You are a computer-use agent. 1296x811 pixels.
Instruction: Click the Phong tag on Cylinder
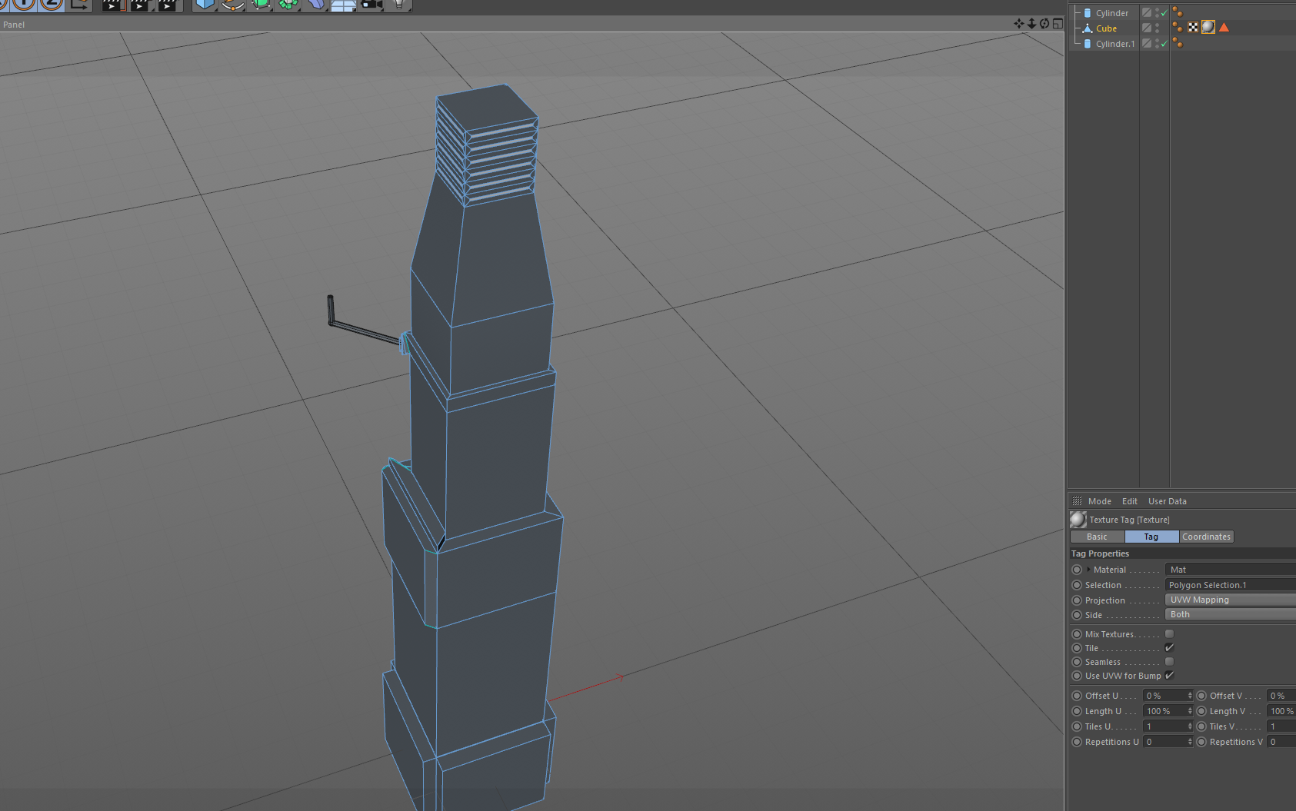[1178, 12]
